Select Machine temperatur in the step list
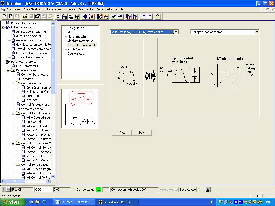Viewport: 275px width, 206px height. click(x=80, y=41)
